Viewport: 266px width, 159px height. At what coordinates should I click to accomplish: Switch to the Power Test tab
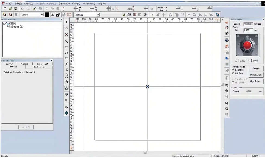coord(42,64)
